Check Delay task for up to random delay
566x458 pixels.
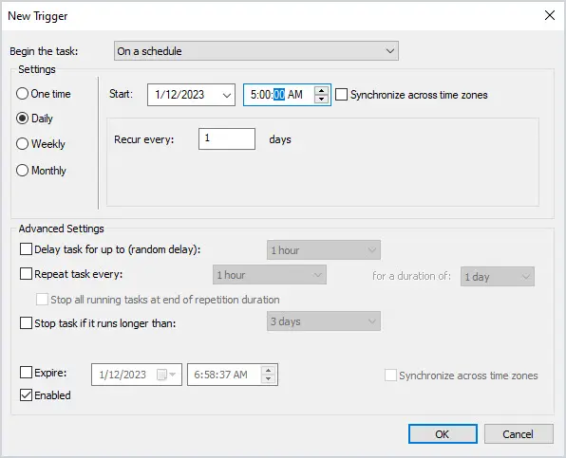click(26, 249)
